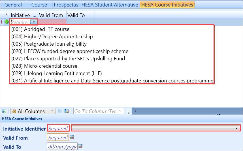This screenshot has height=151, width=243.
Task: Expand the All Columns dropdown
Action: click(51, 111)
